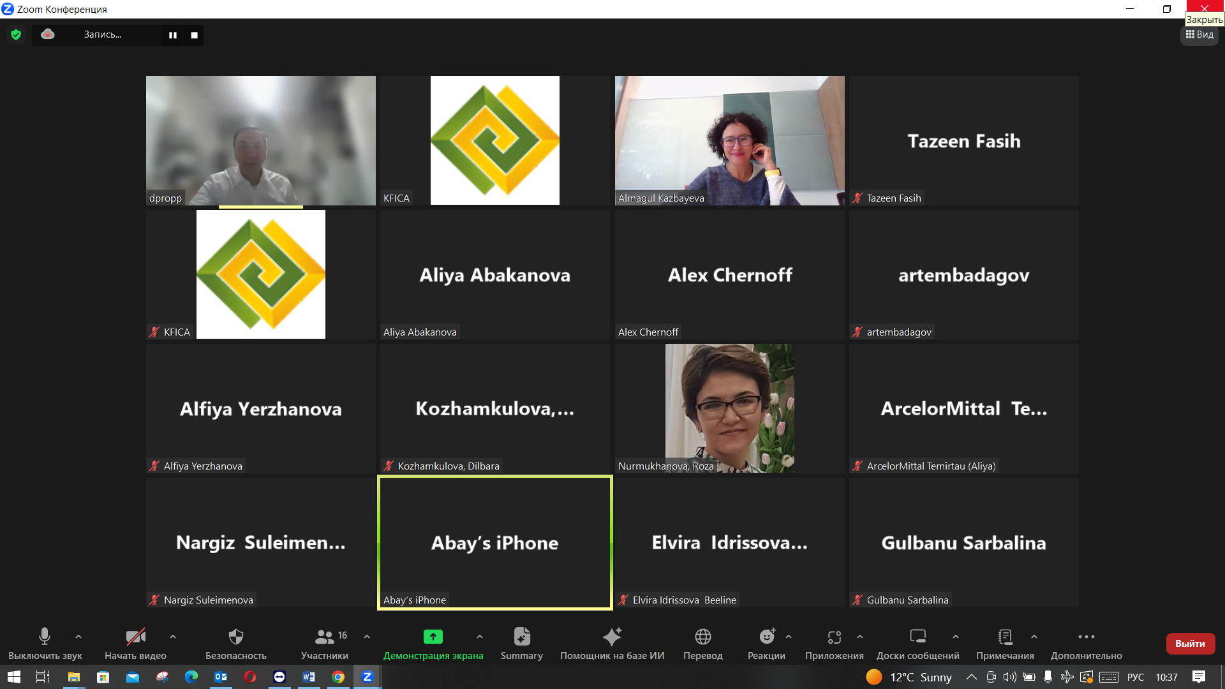Open Microsoft Edge from the taskbar
The image size is (1225, 689).
[191, 677]
